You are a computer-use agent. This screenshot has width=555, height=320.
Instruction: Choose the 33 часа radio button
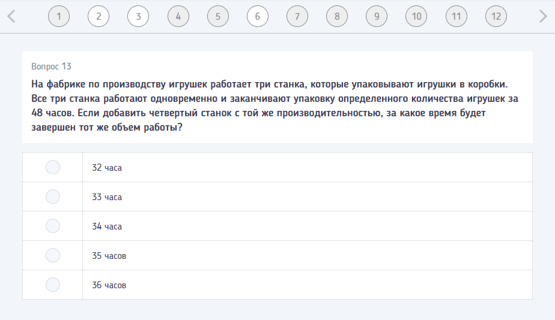(53, 197)
